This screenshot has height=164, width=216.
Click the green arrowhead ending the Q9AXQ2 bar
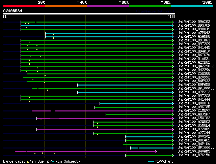click(173, 22)
